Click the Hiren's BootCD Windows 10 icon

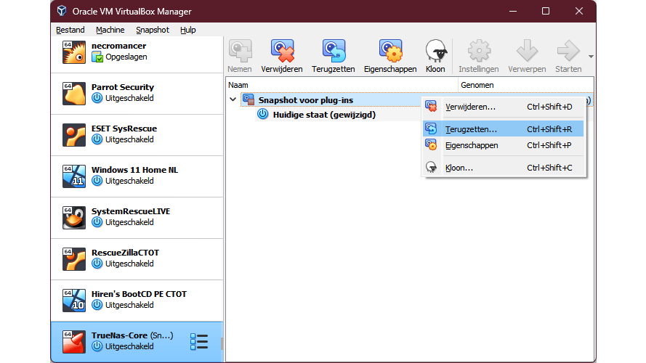tap(74, 301)
